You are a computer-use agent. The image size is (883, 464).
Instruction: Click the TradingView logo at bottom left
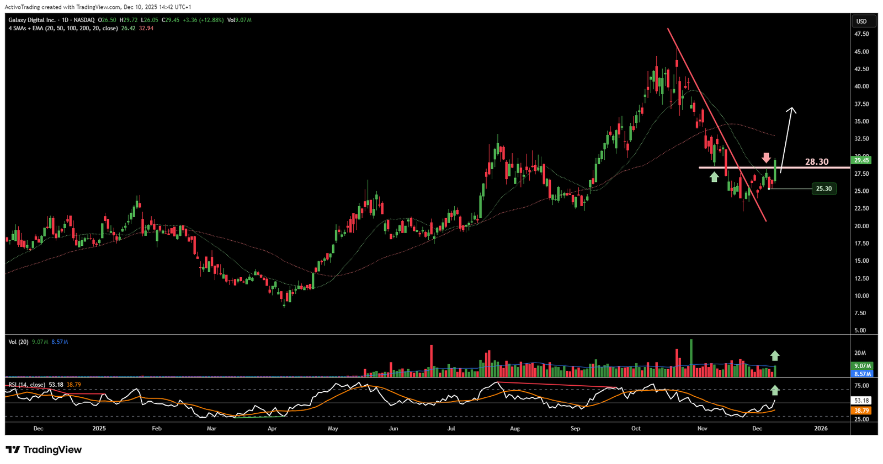44,450
